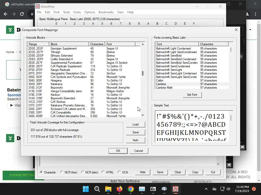Screen dimensions: 261x195
Task: Launch Chrome from the taskbar
Action: point(131,189)
